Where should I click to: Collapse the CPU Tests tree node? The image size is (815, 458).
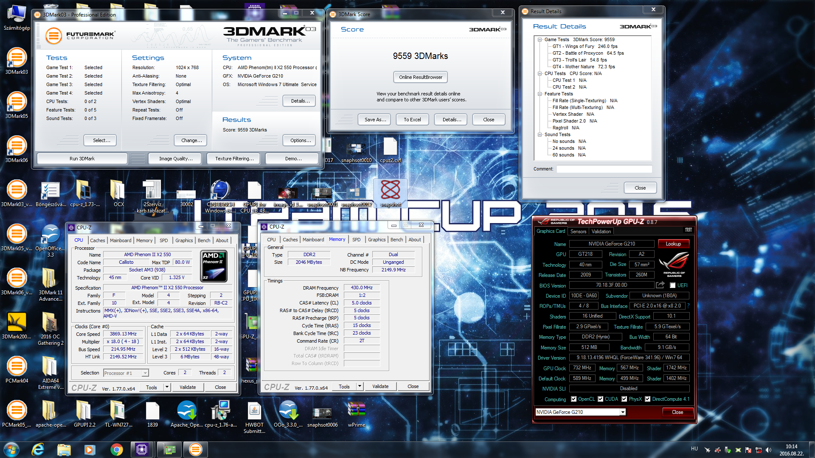[x=540, y=73]
